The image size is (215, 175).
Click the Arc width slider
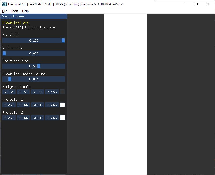[34, 41]
